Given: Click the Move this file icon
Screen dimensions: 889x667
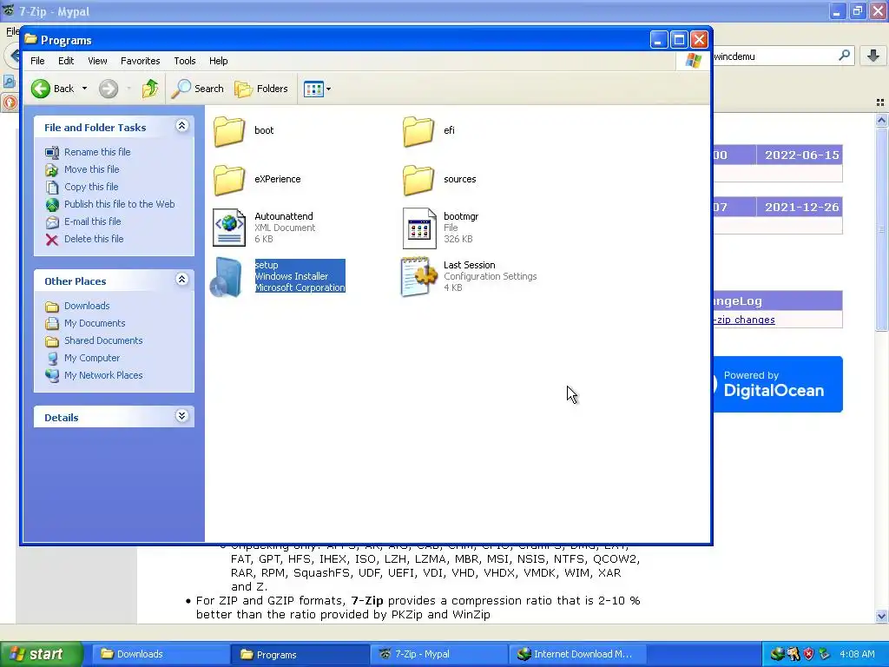Looking at the screenshot, I should click(51, 169).
